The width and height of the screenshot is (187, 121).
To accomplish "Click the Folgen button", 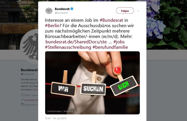I will click(x=125, y=11).
